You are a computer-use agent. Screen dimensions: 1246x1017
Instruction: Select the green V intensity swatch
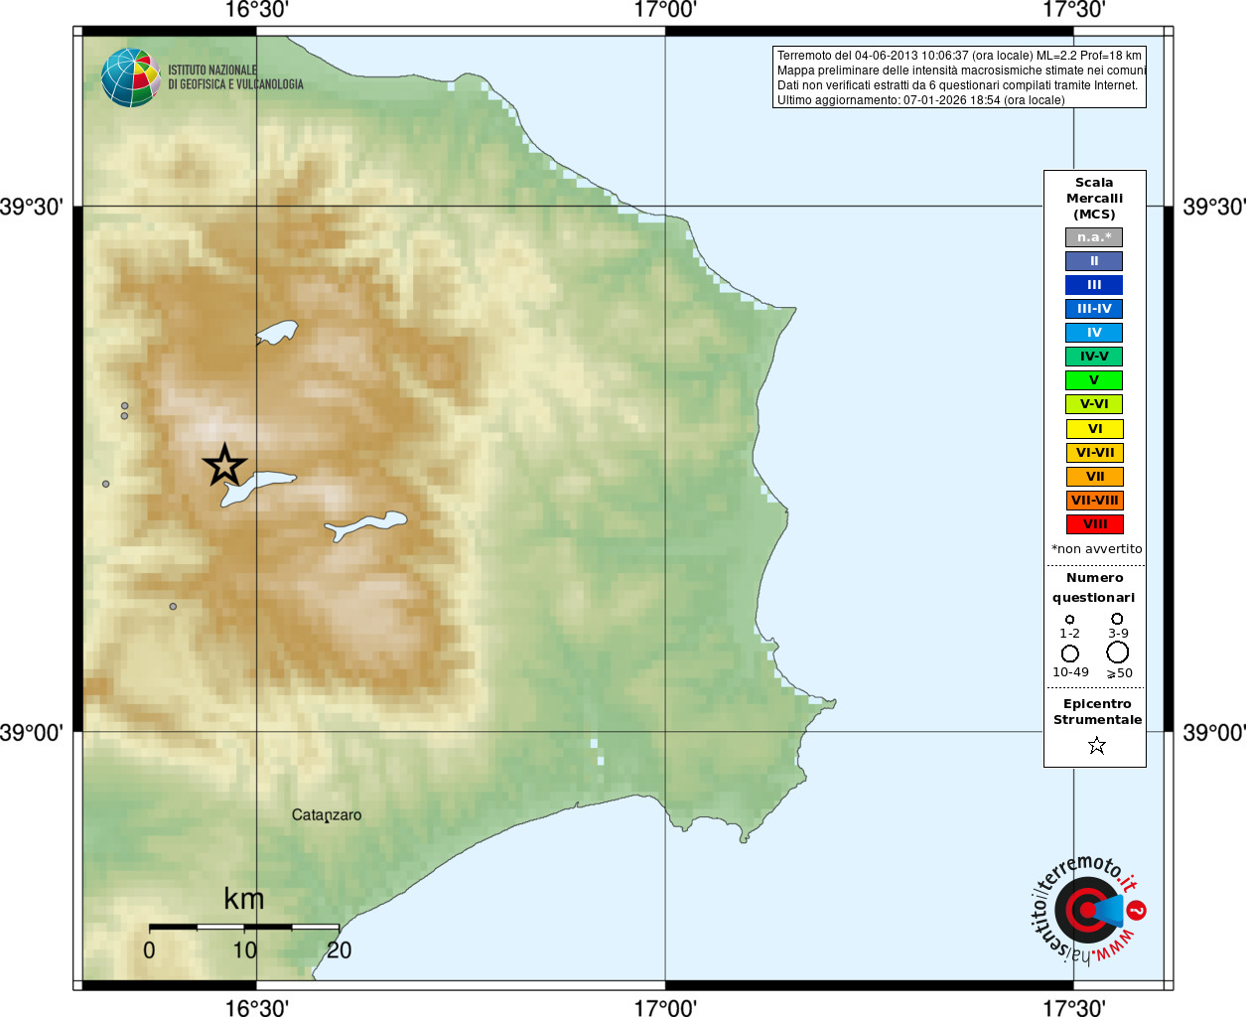click(x=1094, y=380)
